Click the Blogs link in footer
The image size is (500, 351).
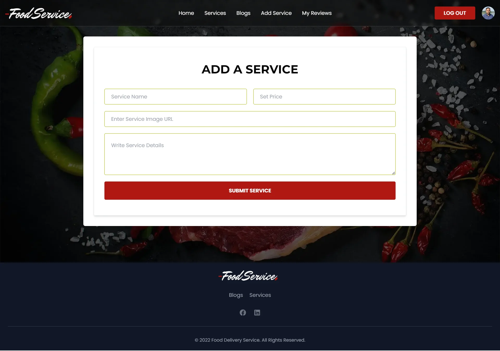236,295
